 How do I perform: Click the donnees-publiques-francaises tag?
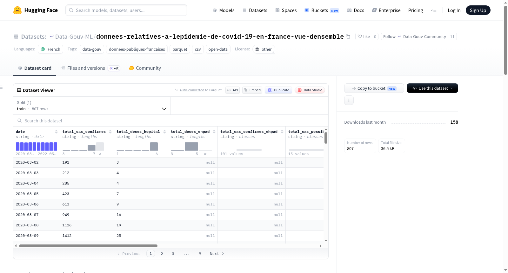[137, 49]
